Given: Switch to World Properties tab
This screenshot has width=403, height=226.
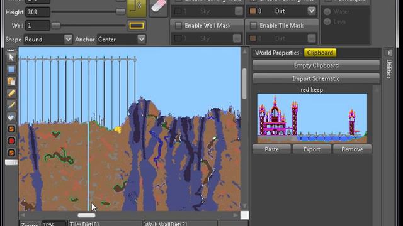Looking at the screenshot, I should [x=277, y=53].
